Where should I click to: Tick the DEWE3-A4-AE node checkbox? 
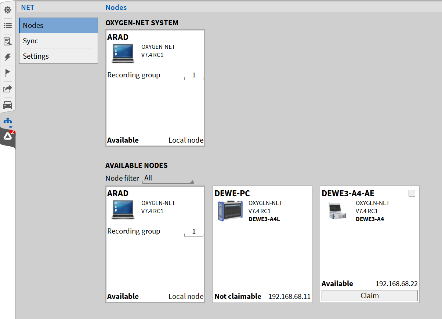tap(412, 193)
